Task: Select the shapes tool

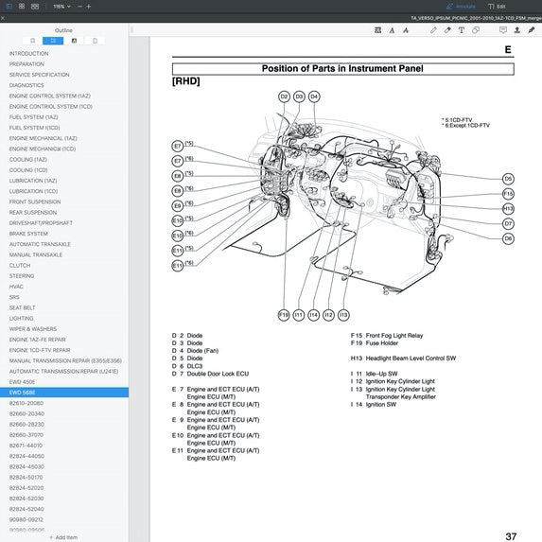Action: 476,30
